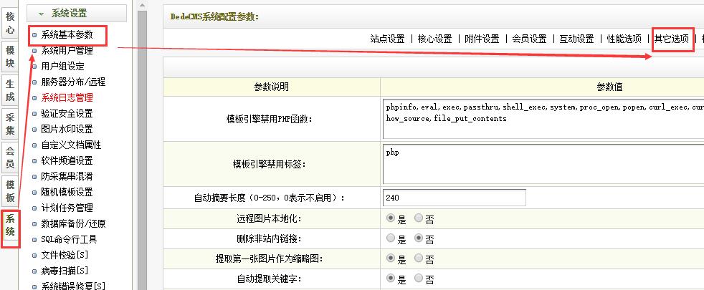
Task: Click bullet icon beside 自定义文档属性
Action: (x=34, y=145)
